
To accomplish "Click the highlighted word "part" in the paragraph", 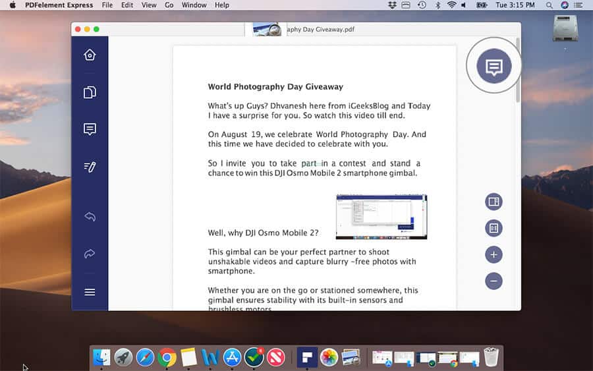I will click(308, 163).
